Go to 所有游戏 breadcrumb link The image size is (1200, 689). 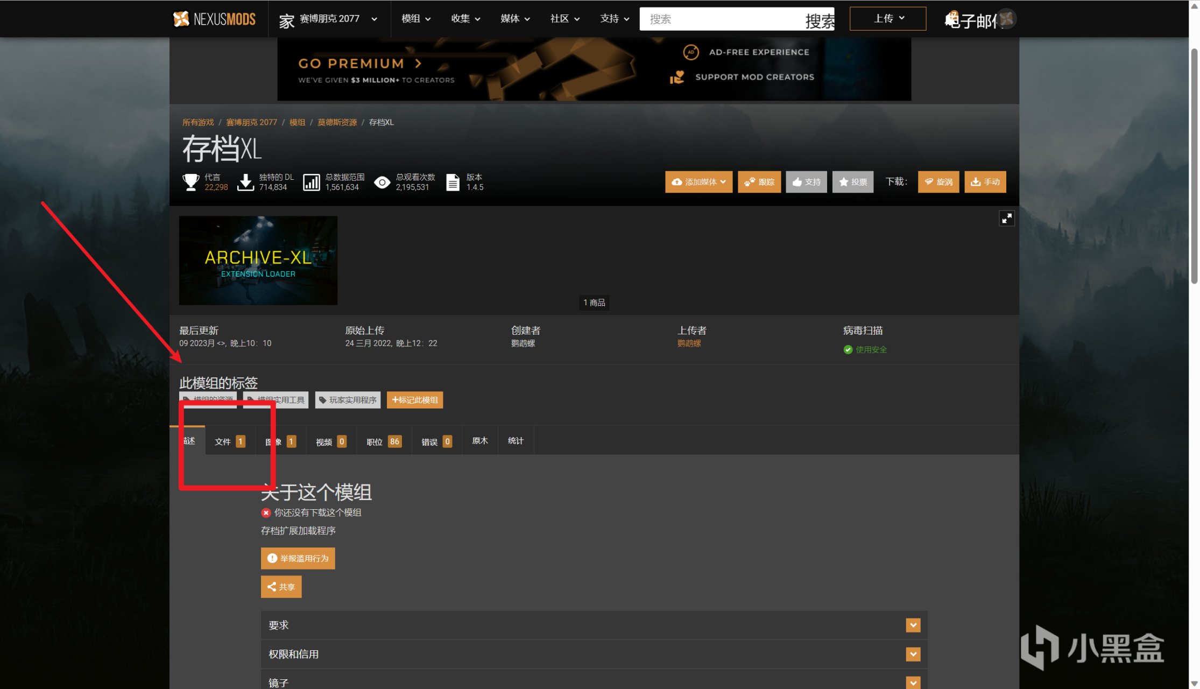tap(198, 122)
